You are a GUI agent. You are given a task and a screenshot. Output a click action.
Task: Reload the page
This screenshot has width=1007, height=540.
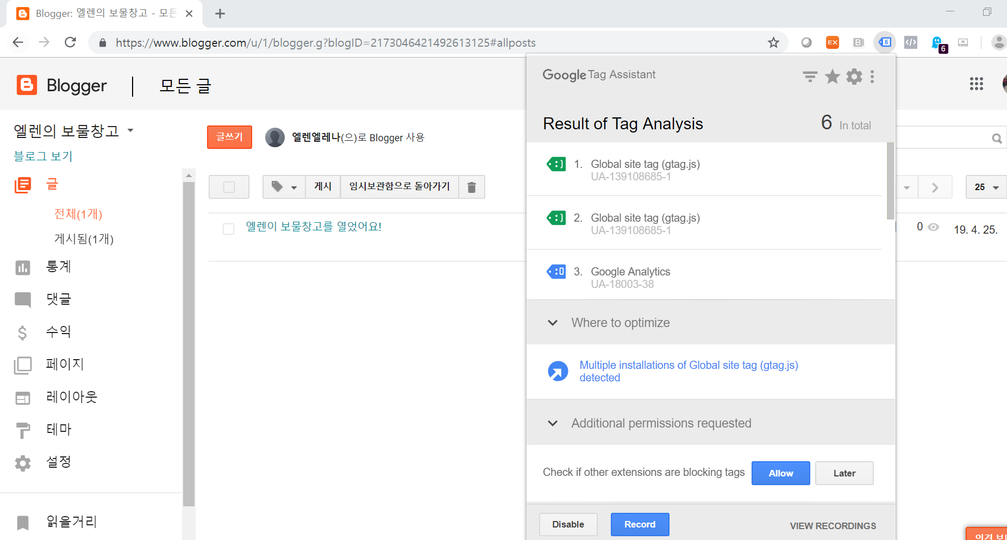[x=70, y=42]
